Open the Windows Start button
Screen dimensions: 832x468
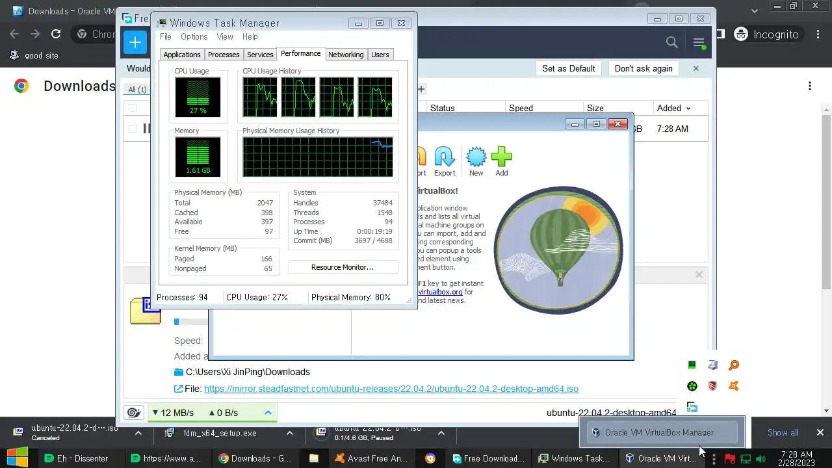click(x=18, y=458)
